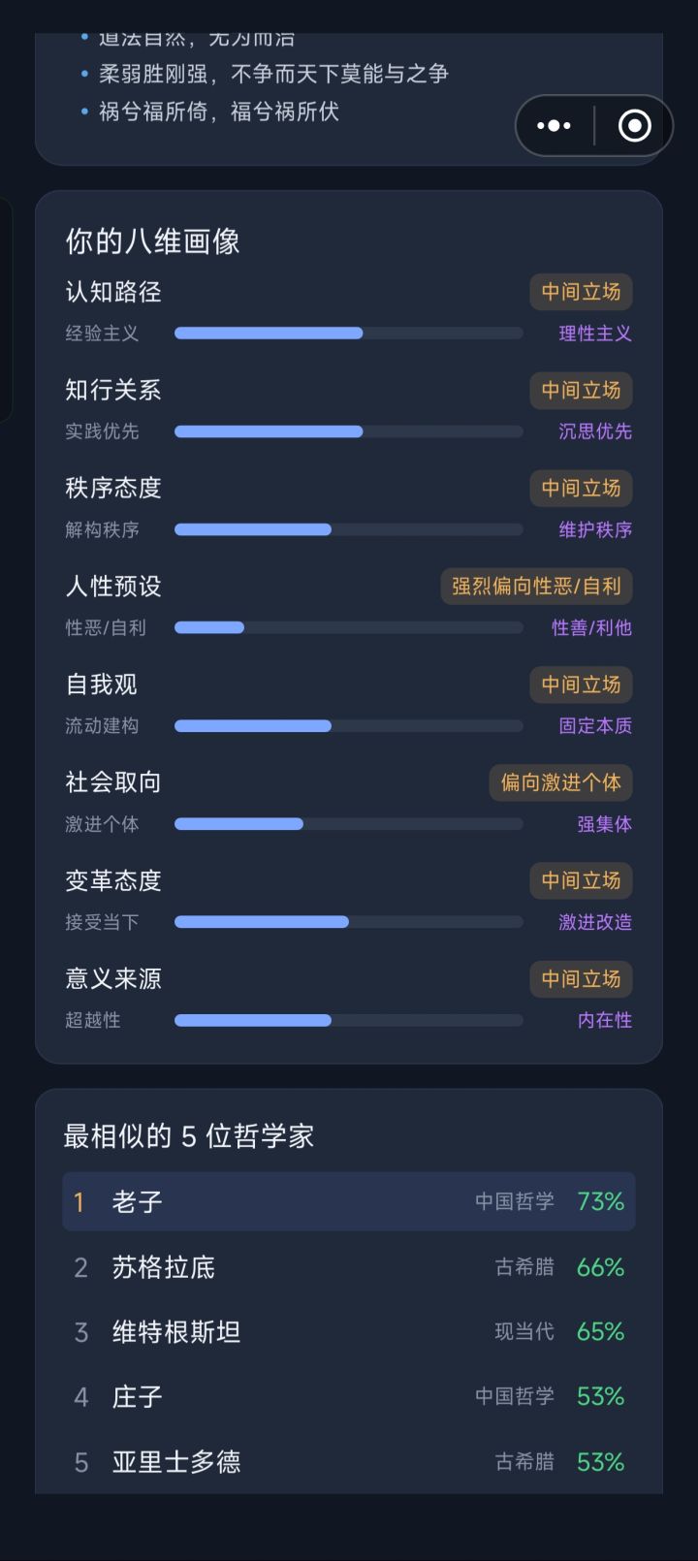Click the 激进改造 label

(x=595, y=922)
